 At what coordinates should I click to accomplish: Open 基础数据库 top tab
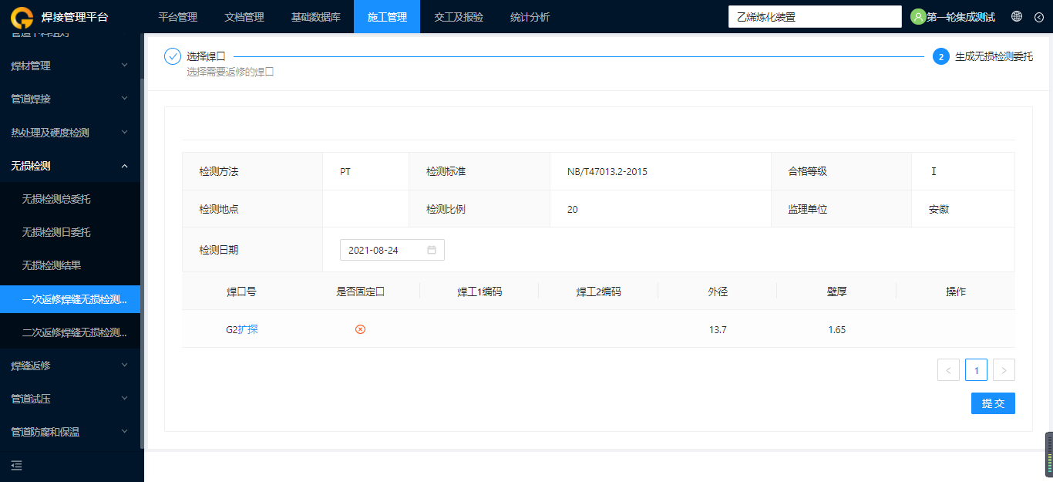315,17
